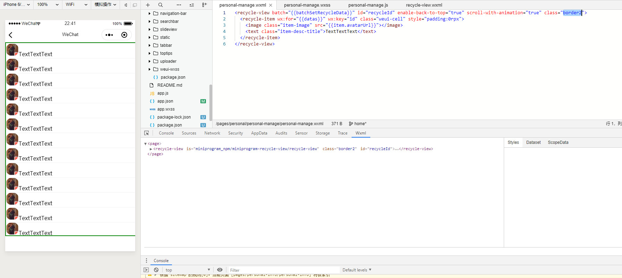The width and height of the screenshot is (622, 278).
Task: Click the add new file plus icon
Action: click(x=148, y=5)
